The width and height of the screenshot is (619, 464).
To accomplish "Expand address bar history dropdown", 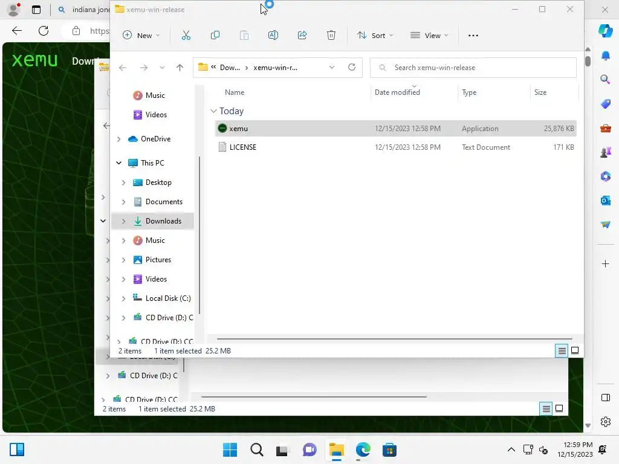I will tap(332, 68).
